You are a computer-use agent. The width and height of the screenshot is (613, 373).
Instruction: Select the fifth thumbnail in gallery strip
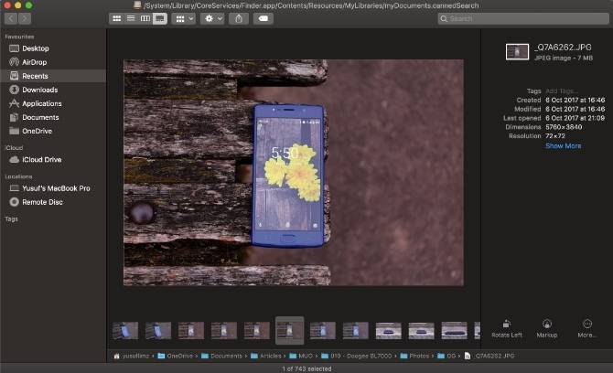[x=256, y=330]
